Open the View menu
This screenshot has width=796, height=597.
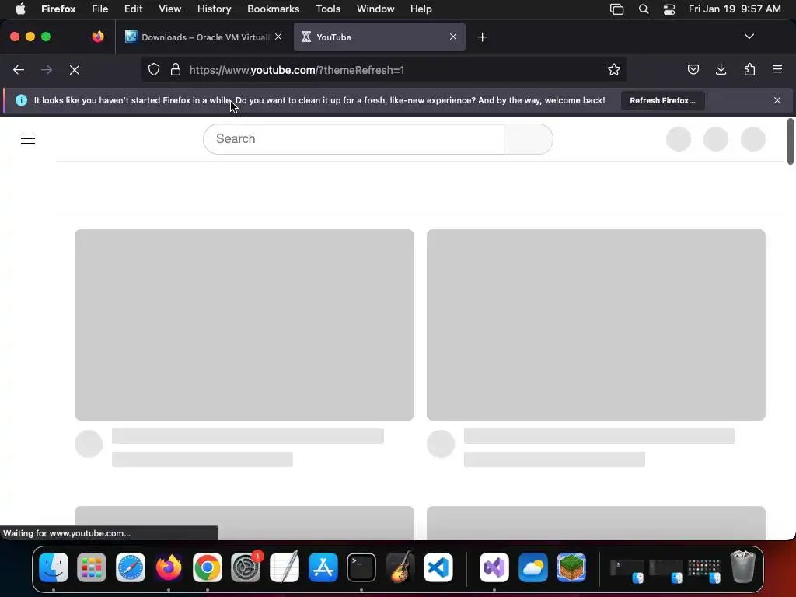pyautogui.click(x=169, y=9)
